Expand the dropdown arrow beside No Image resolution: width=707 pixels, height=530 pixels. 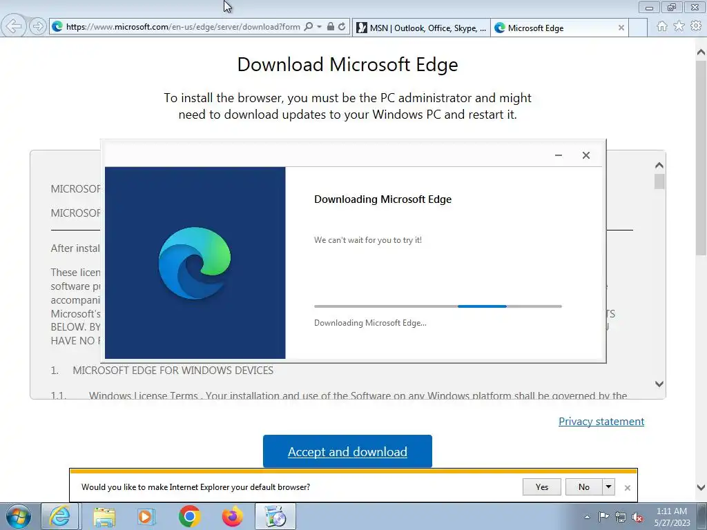click(608, 487)
